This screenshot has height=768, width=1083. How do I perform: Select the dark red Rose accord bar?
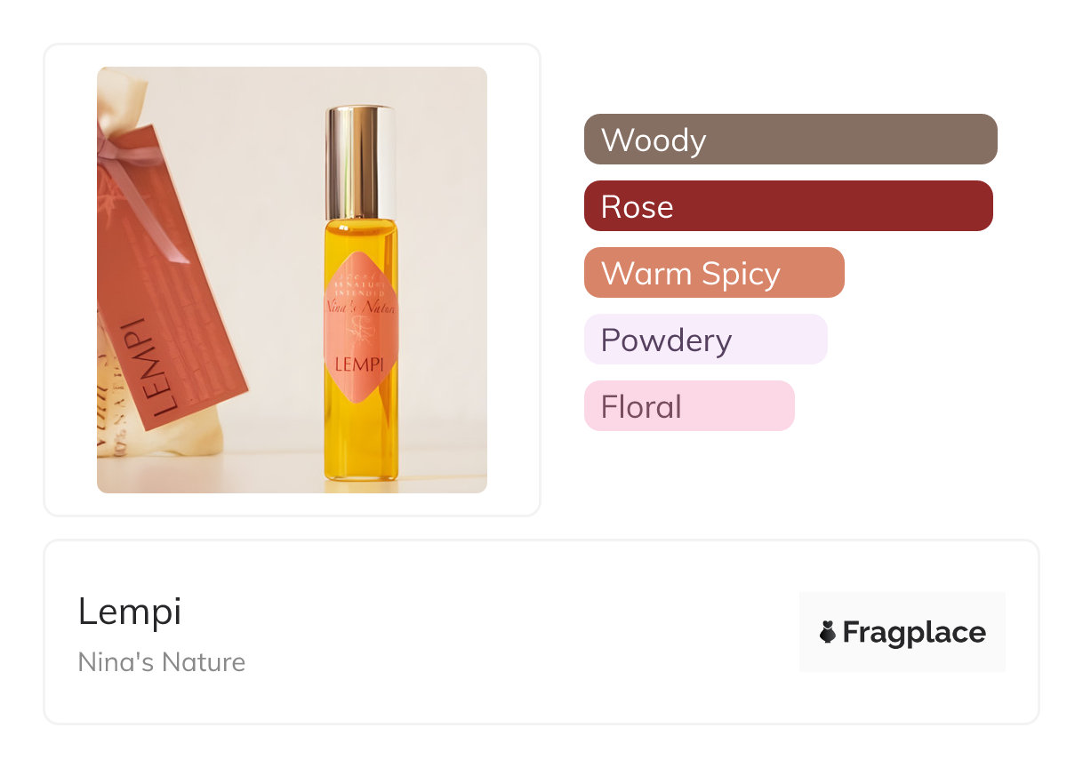788,206
